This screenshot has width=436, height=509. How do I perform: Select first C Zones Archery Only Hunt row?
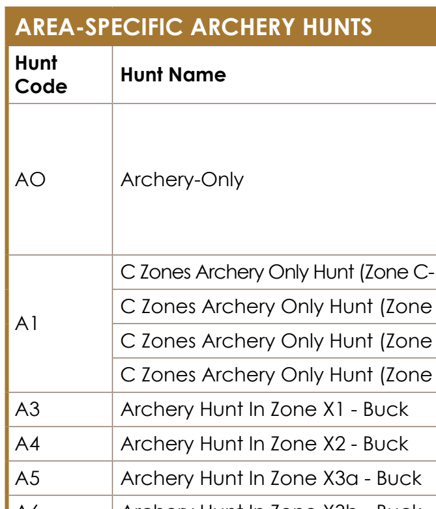[x=274, y=272]
